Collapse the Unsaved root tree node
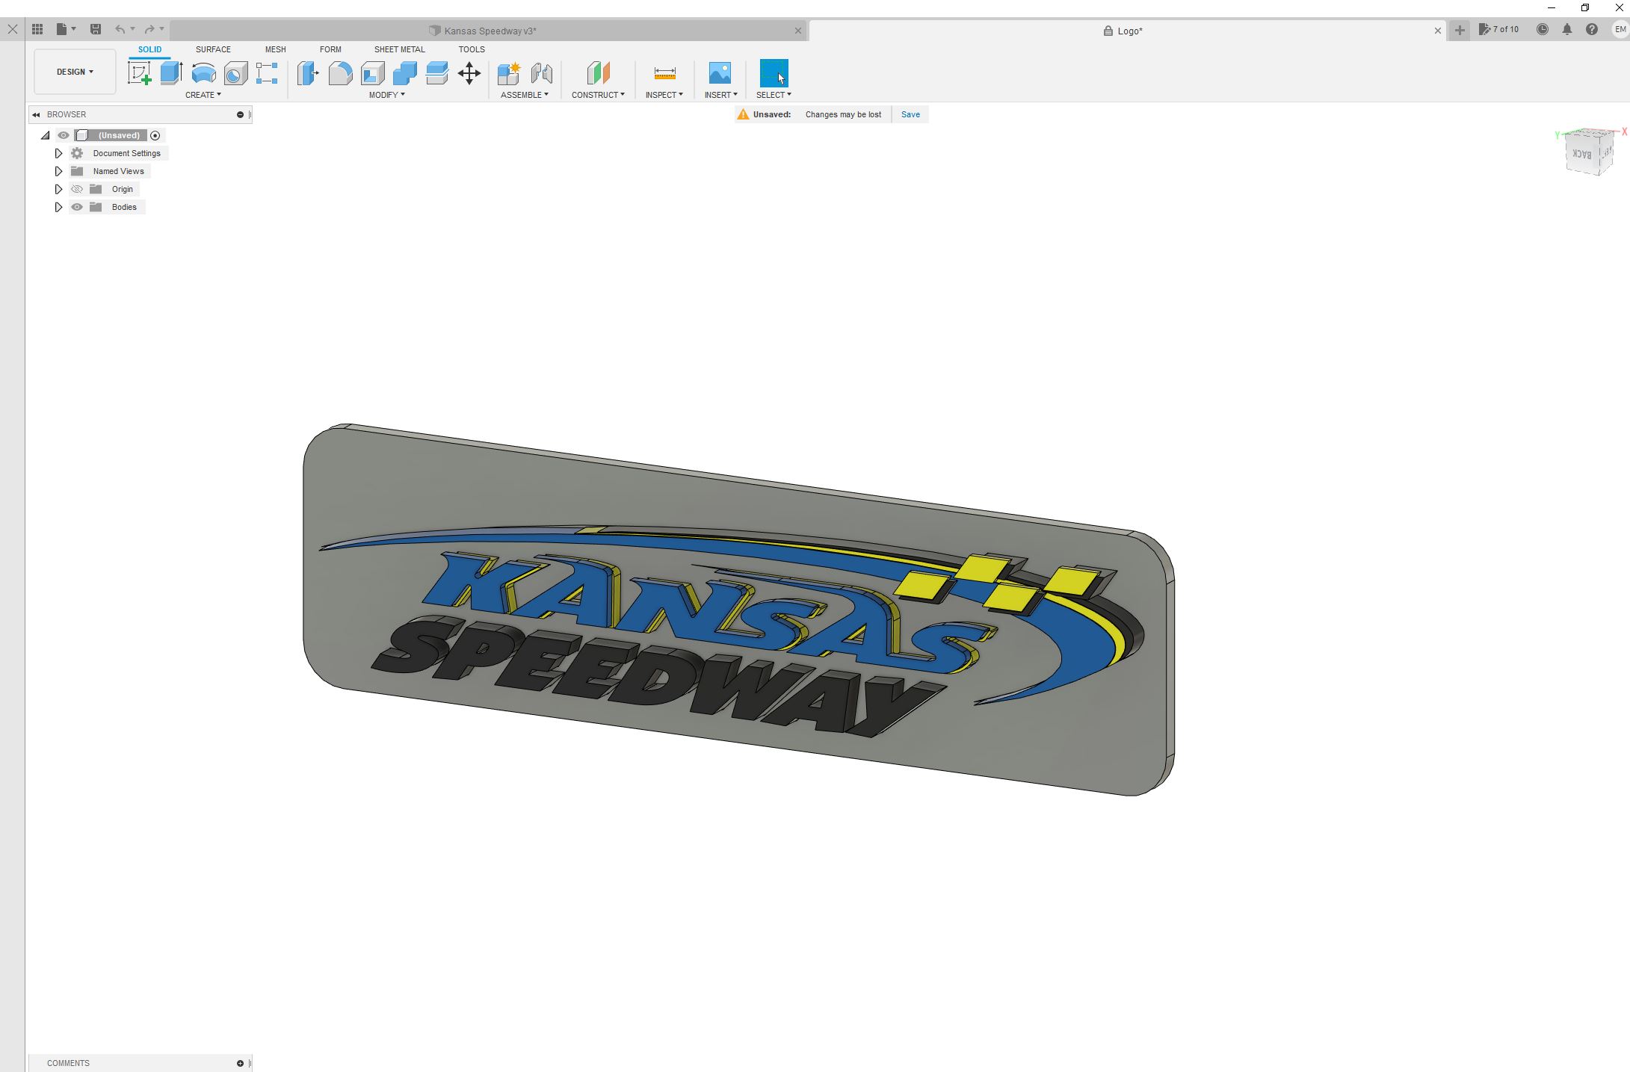This screenshot has width=1630, height=1072. [x=46, y=135]
